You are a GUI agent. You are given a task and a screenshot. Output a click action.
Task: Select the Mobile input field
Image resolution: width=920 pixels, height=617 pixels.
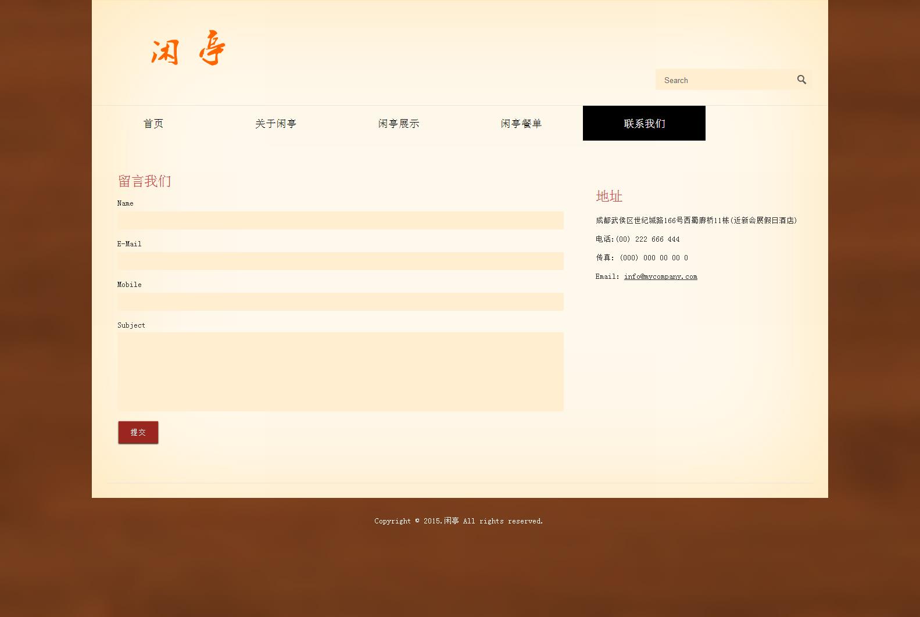pyautogui.click(x=340, y=302)
